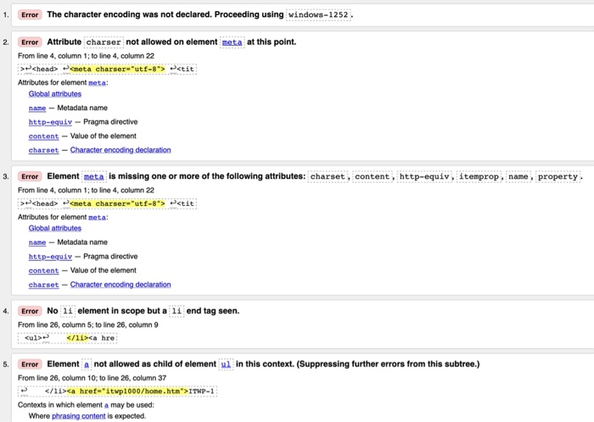
Task: Click 'end tag seen.' text in error 4
Action: click(x=213, y=311)
